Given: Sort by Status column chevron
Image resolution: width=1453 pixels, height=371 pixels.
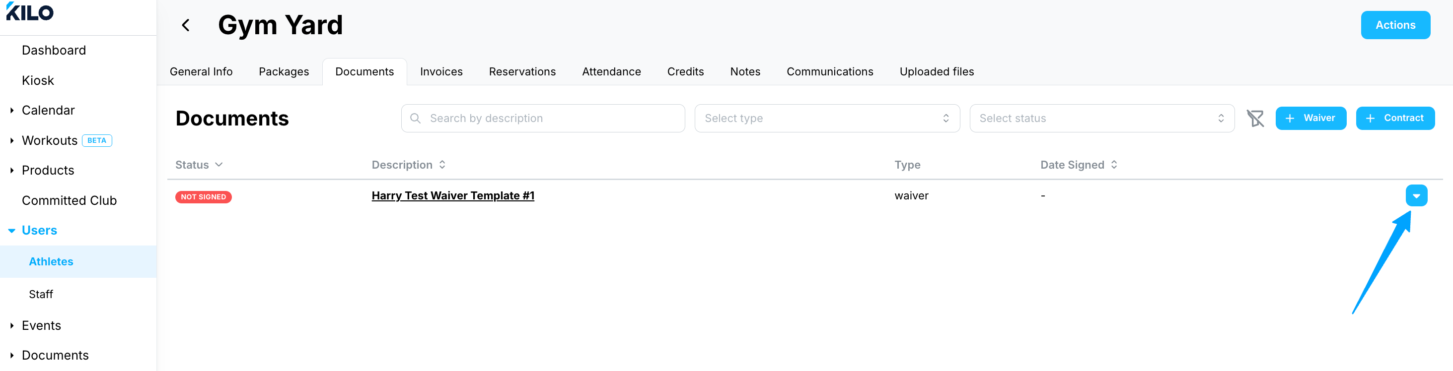Looking at the screenshot, I should point(219,165).
